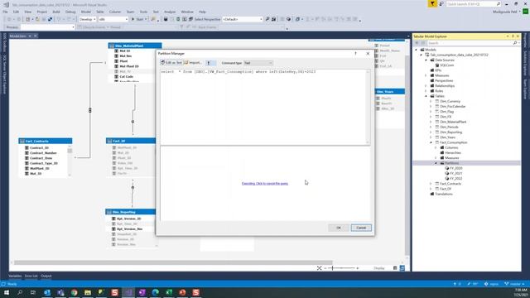This screenshot has height=298, width=530.
Task: Select the Dim_FiscCalendar table in explorer
Action: [453, 107]
